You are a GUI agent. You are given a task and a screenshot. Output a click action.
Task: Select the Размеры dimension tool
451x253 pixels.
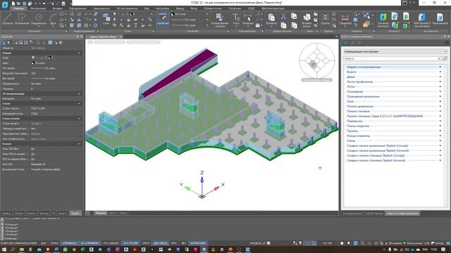(247, 19)
